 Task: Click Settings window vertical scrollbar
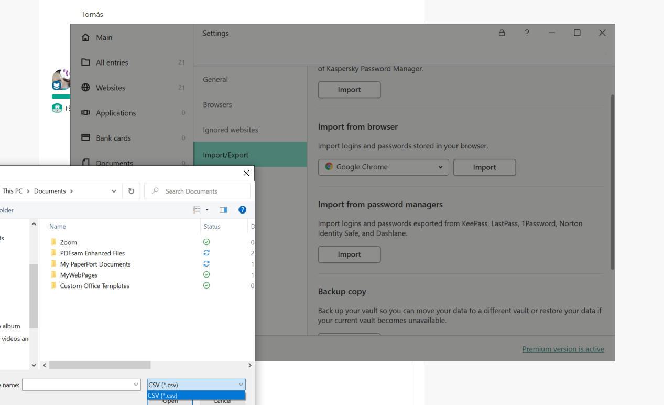pyautogui.click(x=612, y=182)
